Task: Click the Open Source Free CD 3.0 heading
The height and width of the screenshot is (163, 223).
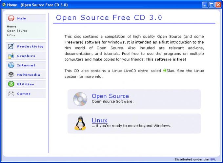Action: (109, 18)
